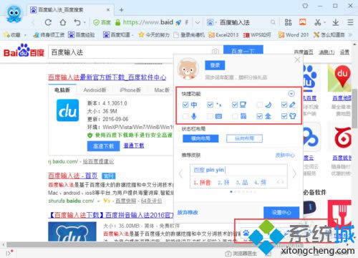Show previous skin with left arrow
This screenshot has height=258, width=358.
click(180, 173)
